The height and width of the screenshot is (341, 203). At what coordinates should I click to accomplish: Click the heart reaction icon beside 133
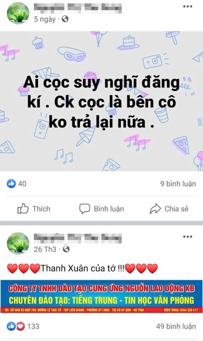pos(20,326)
